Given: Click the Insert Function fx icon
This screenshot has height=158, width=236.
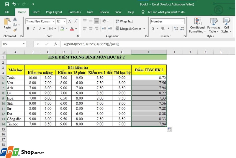Looking at the screenshot, I should click(x=55, y=44).
